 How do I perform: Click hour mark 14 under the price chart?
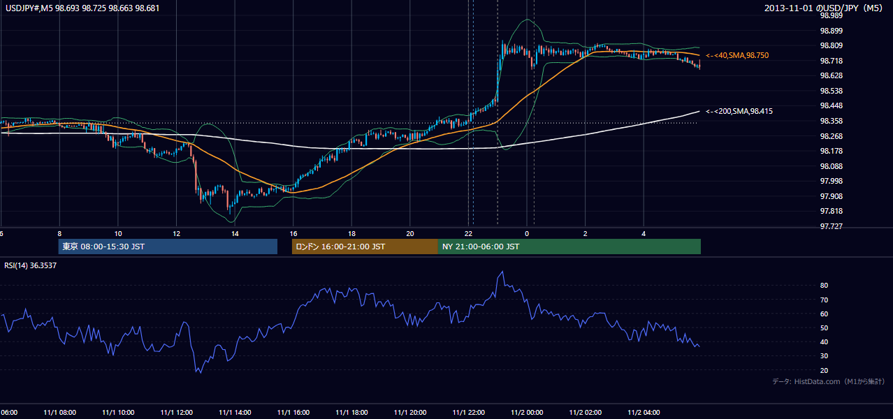235,233
